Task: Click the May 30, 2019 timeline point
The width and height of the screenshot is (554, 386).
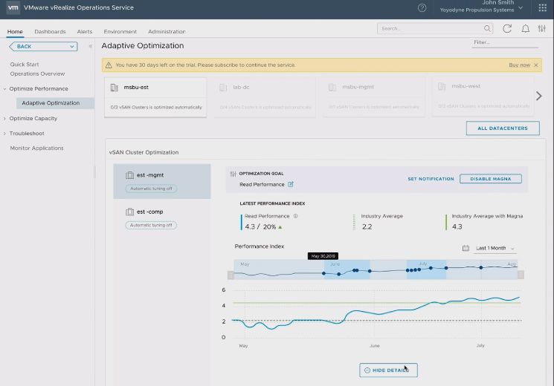Action: click(x=323, y=273)
